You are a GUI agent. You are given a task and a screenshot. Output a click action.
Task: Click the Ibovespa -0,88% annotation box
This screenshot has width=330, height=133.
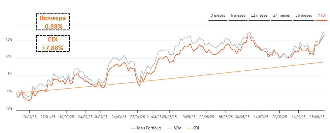pos(53,21)
